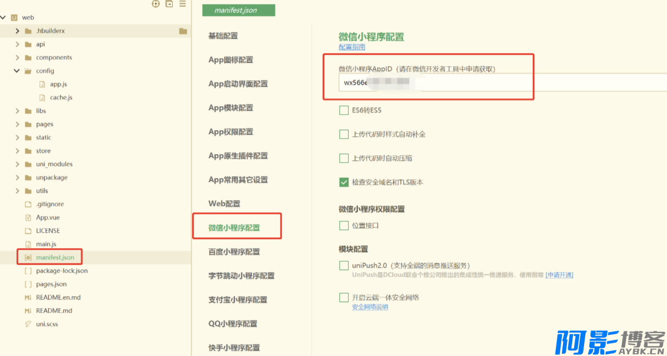
Task: Expand the pages folder
Action: point(17,124)
